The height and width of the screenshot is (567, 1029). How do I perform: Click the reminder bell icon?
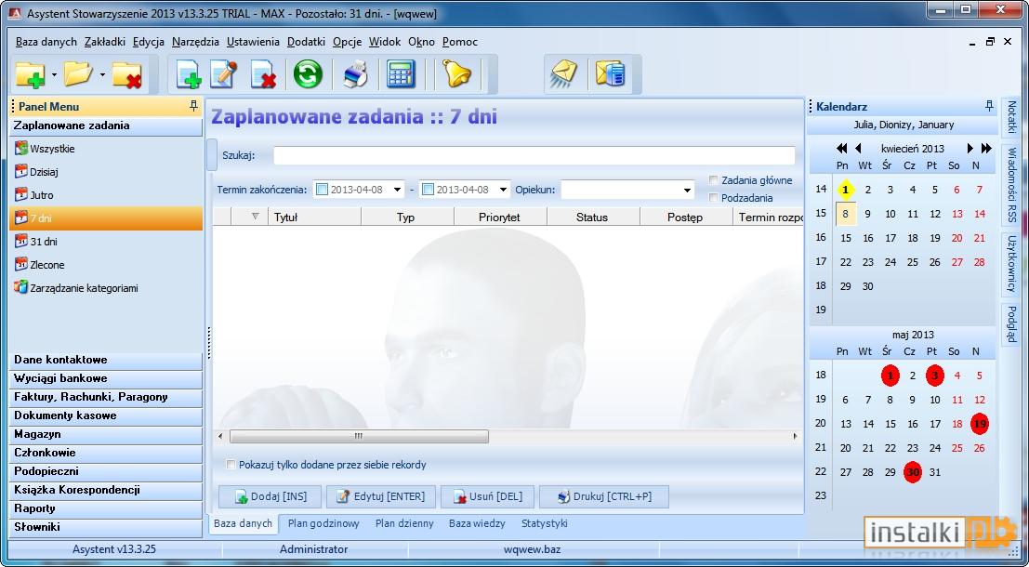coord(456,73)
